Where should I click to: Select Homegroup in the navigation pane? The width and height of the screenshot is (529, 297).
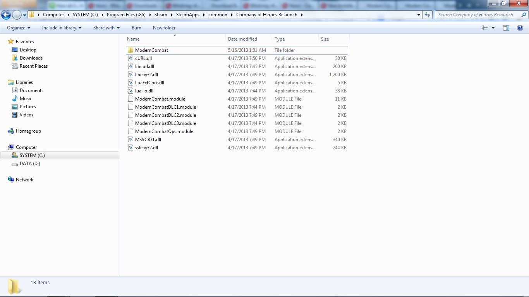tap(28, 131)
